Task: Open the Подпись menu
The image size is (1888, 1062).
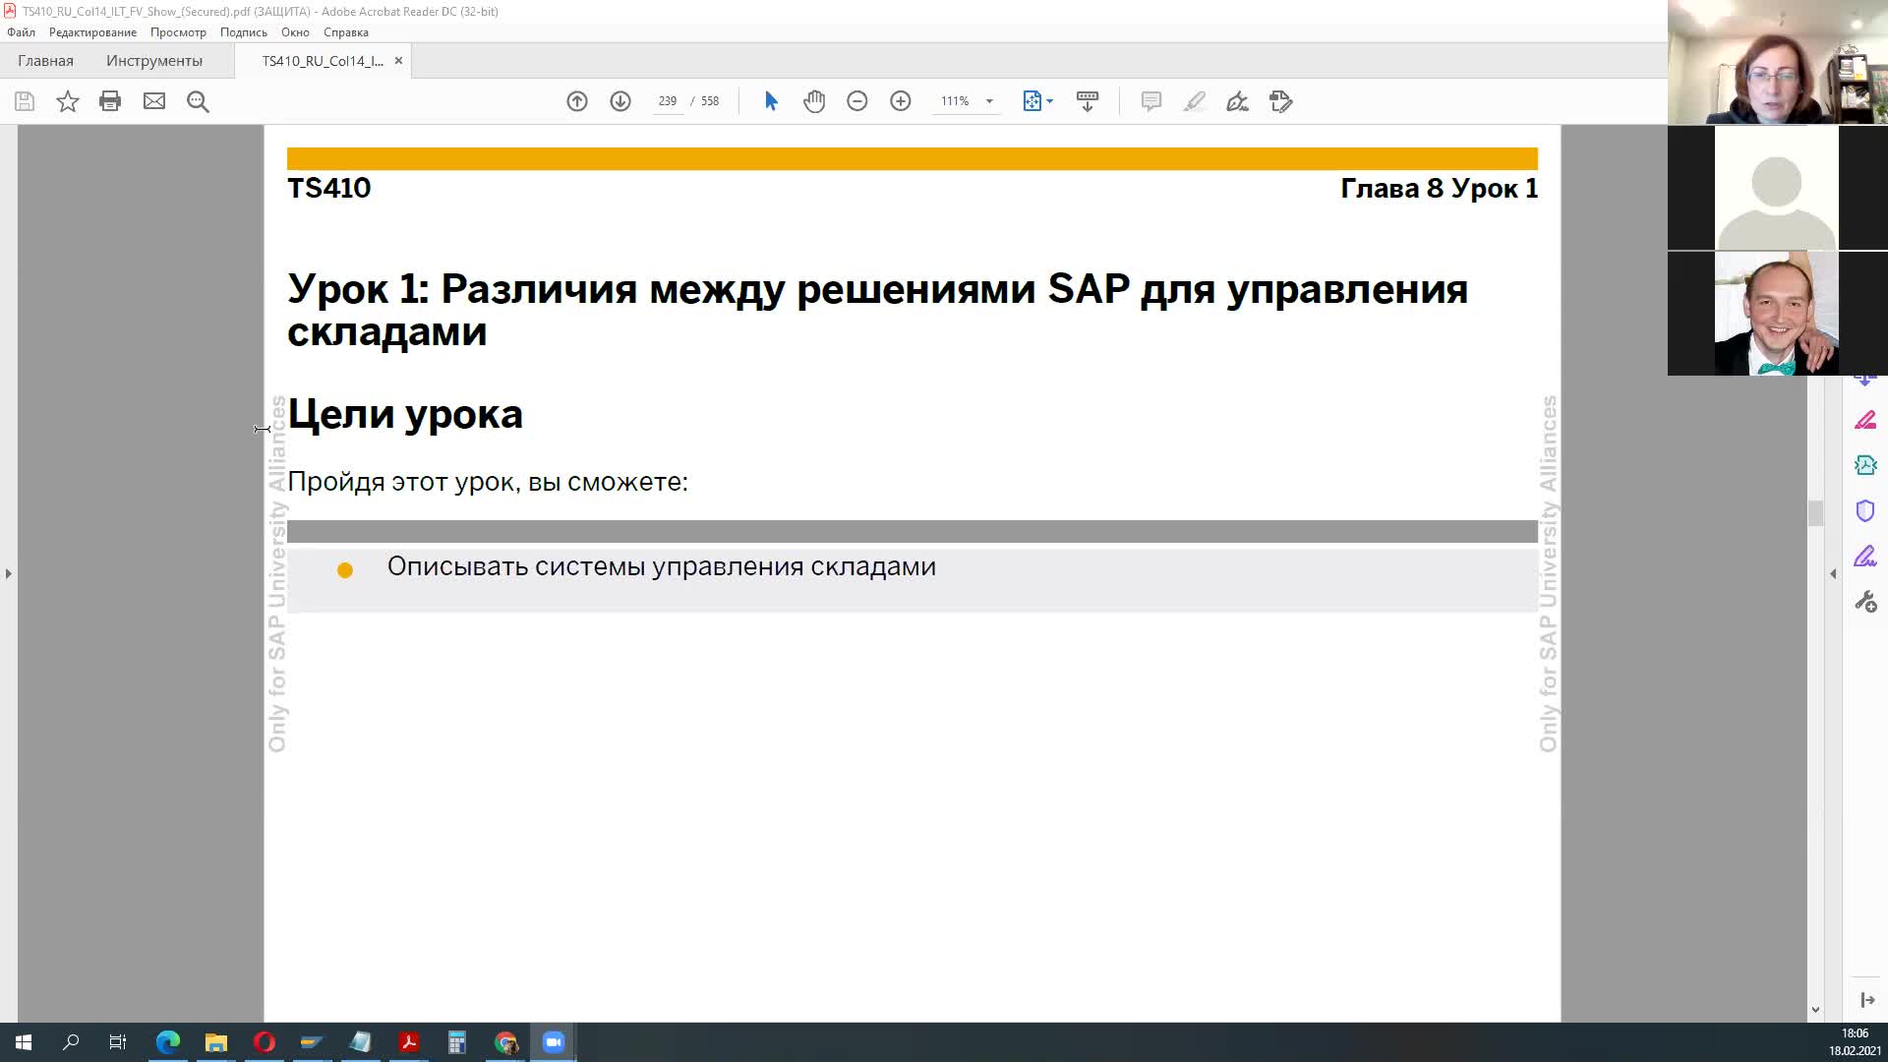Action: [244, 32]
